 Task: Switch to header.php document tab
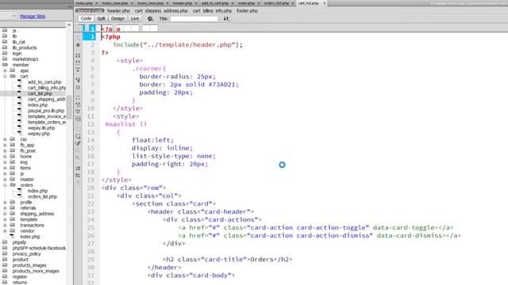click(183, 3)
